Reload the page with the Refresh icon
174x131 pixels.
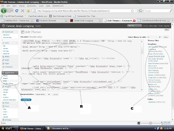(17, 11)
